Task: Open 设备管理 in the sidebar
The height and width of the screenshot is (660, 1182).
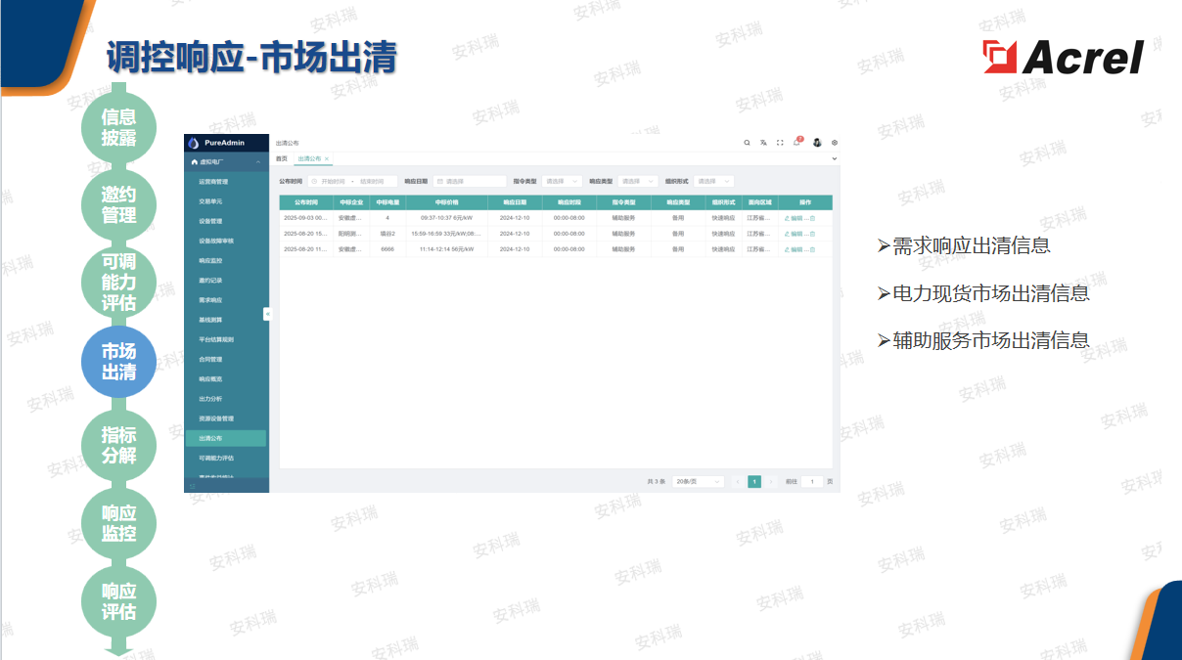Action: (x=226, y=221)
